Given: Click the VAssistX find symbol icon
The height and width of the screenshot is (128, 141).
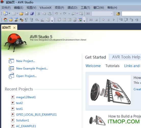Looking at the screenshot, I should coord(16,20).
